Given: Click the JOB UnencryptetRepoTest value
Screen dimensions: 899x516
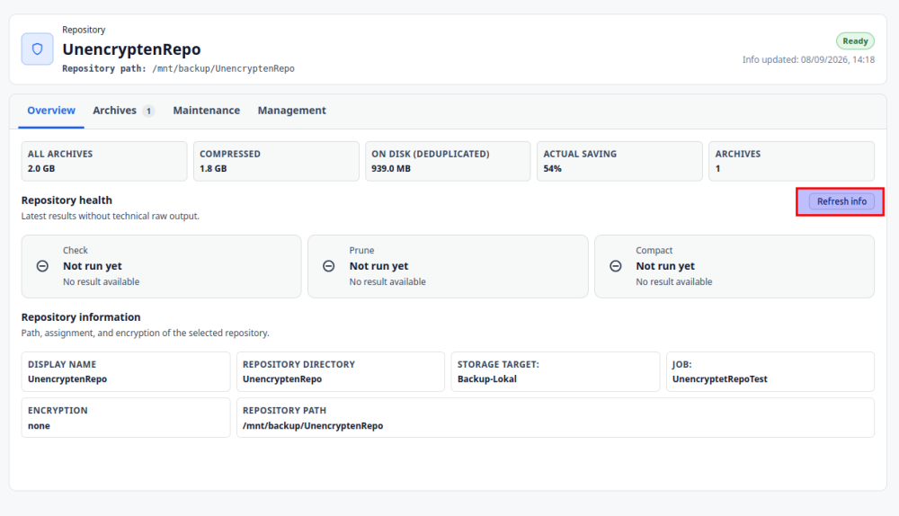Looking at the screenshot, I should point(719,379).
